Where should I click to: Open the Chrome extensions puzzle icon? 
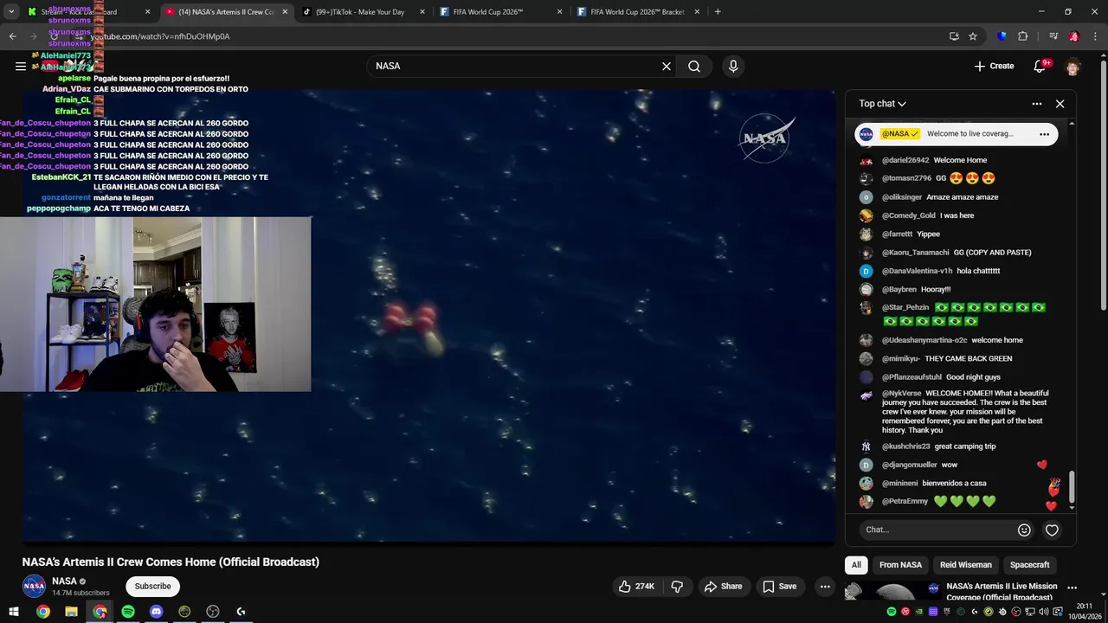pyautogui.click(x=1022, y=36)
